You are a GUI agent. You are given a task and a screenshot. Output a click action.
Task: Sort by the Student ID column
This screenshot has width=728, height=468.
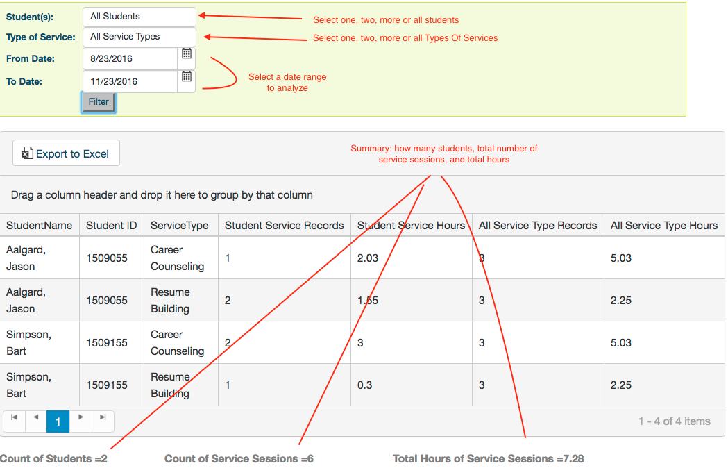pos(111,226)
